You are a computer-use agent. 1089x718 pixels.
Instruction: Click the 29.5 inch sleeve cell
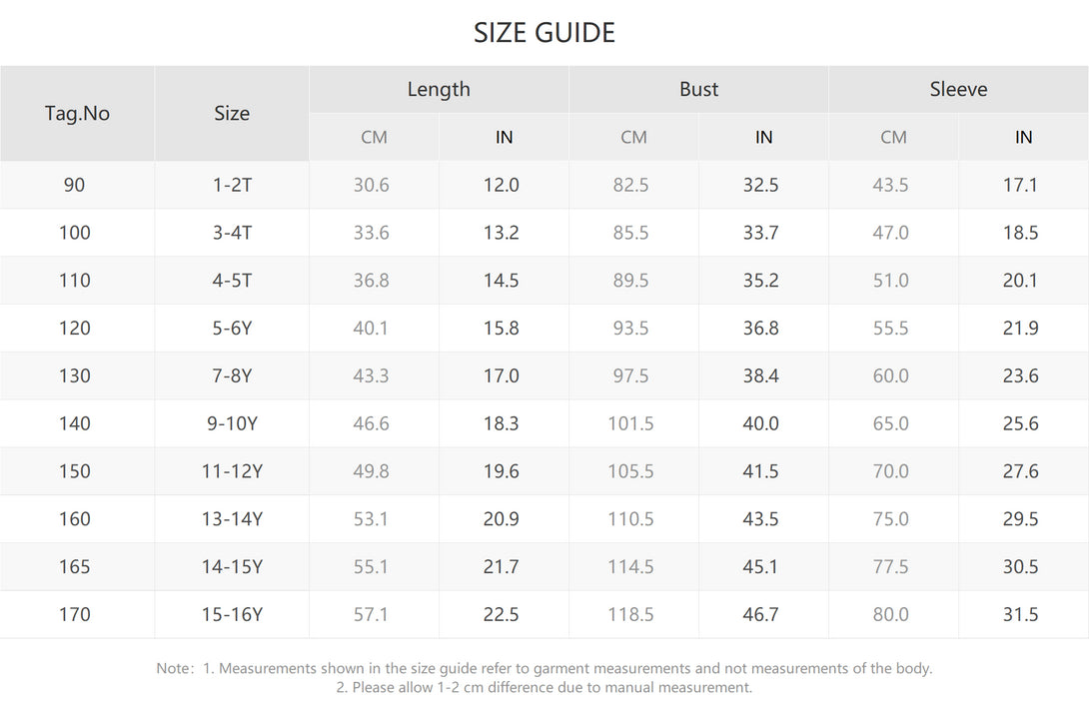pyautogui.click(x=1023, y=518)
